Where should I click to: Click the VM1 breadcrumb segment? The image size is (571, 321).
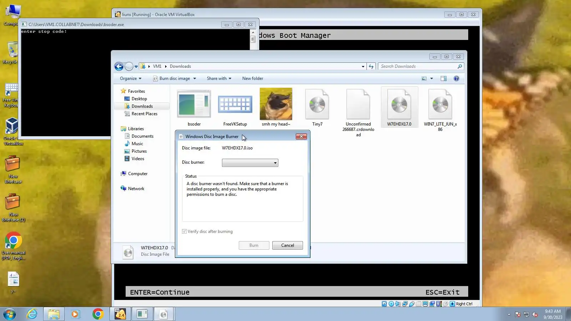(157, 66)
